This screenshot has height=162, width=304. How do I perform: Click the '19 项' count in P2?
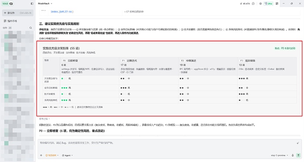(x=183, y=65)
